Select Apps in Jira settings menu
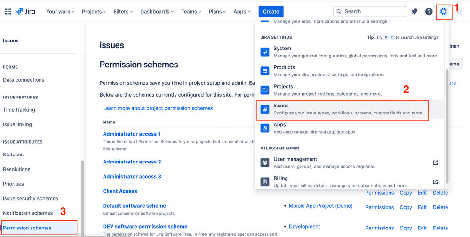Viewport: 470px width, 237px height. click(350, 128)
